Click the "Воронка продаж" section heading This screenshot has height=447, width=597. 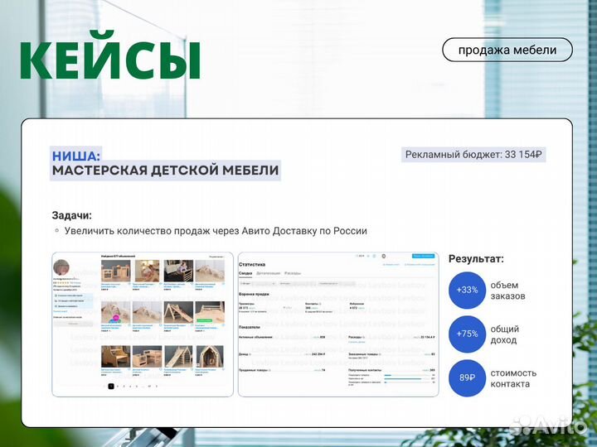(254, 294)
